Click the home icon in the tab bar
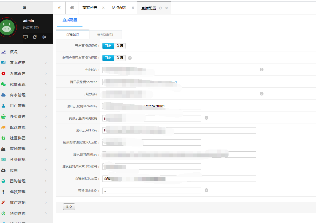The height and width of the screenshot is (223, 316). pyautogui.click(x=72, y=8)
